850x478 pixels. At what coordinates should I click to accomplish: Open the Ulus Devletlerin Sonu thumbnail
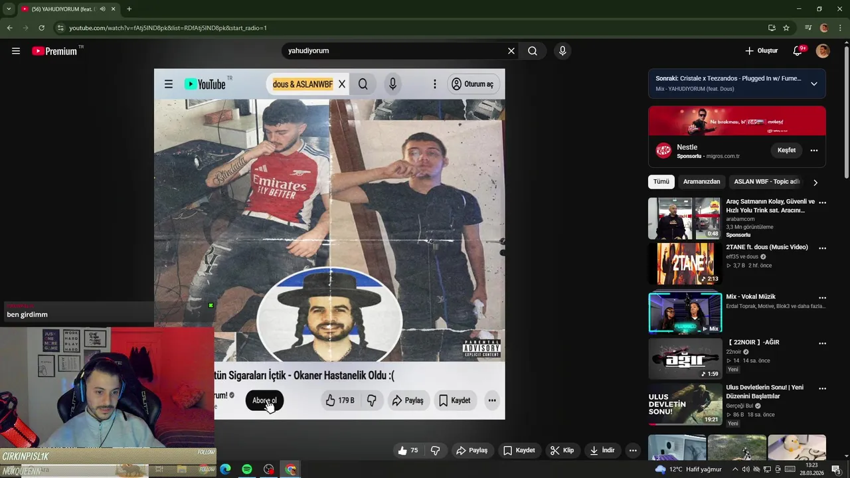685,405
